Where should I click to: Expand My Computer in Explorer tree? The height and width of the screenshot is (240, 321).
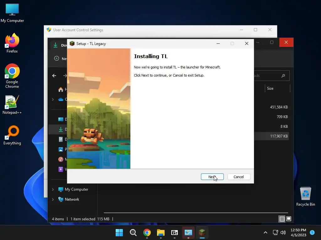point(53,189)
